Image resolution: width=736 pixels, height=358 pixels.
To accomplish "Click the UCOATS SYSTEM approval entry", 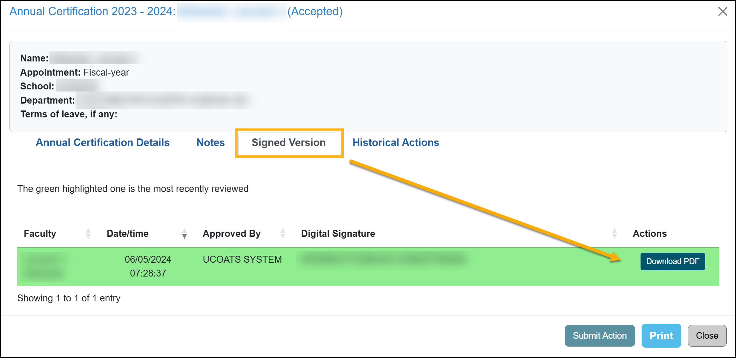I will click(242, 259).
